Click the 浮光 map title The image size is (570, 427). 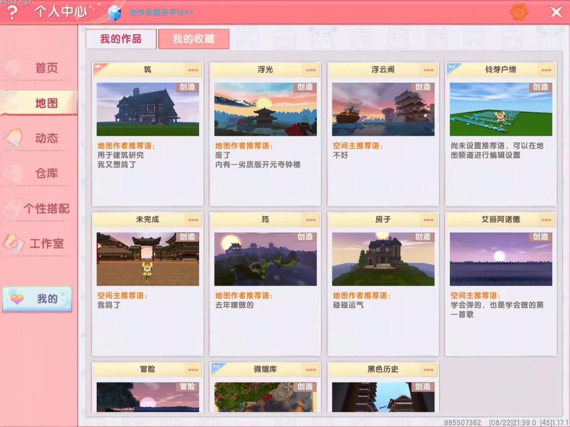tap(265, 70)
